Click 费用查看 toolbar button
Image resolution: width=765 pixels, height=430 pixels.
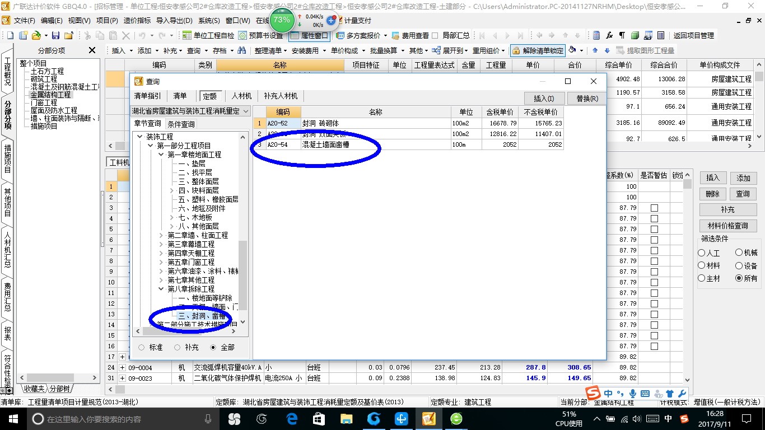pyautogui.click(x=410, y=35)
